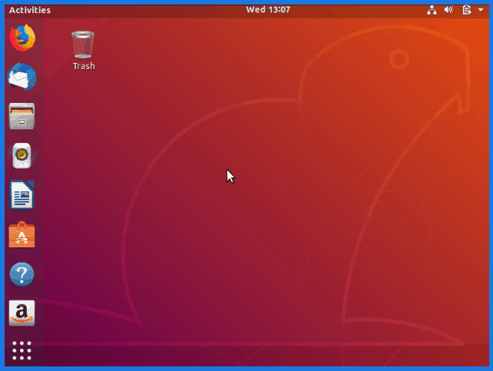Viewport: 493px width, 371px height.
Task: Open the Help icon in dock
Action: pos(22,274)
